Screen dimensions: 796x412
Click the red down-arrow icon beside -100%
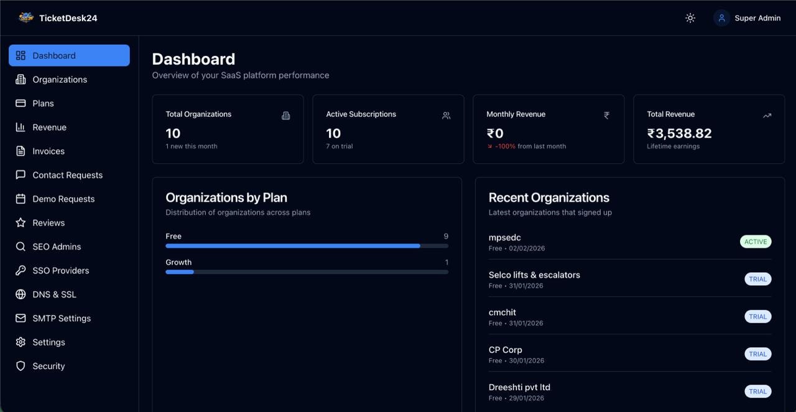pyautogui.click(x=490, y=147)
